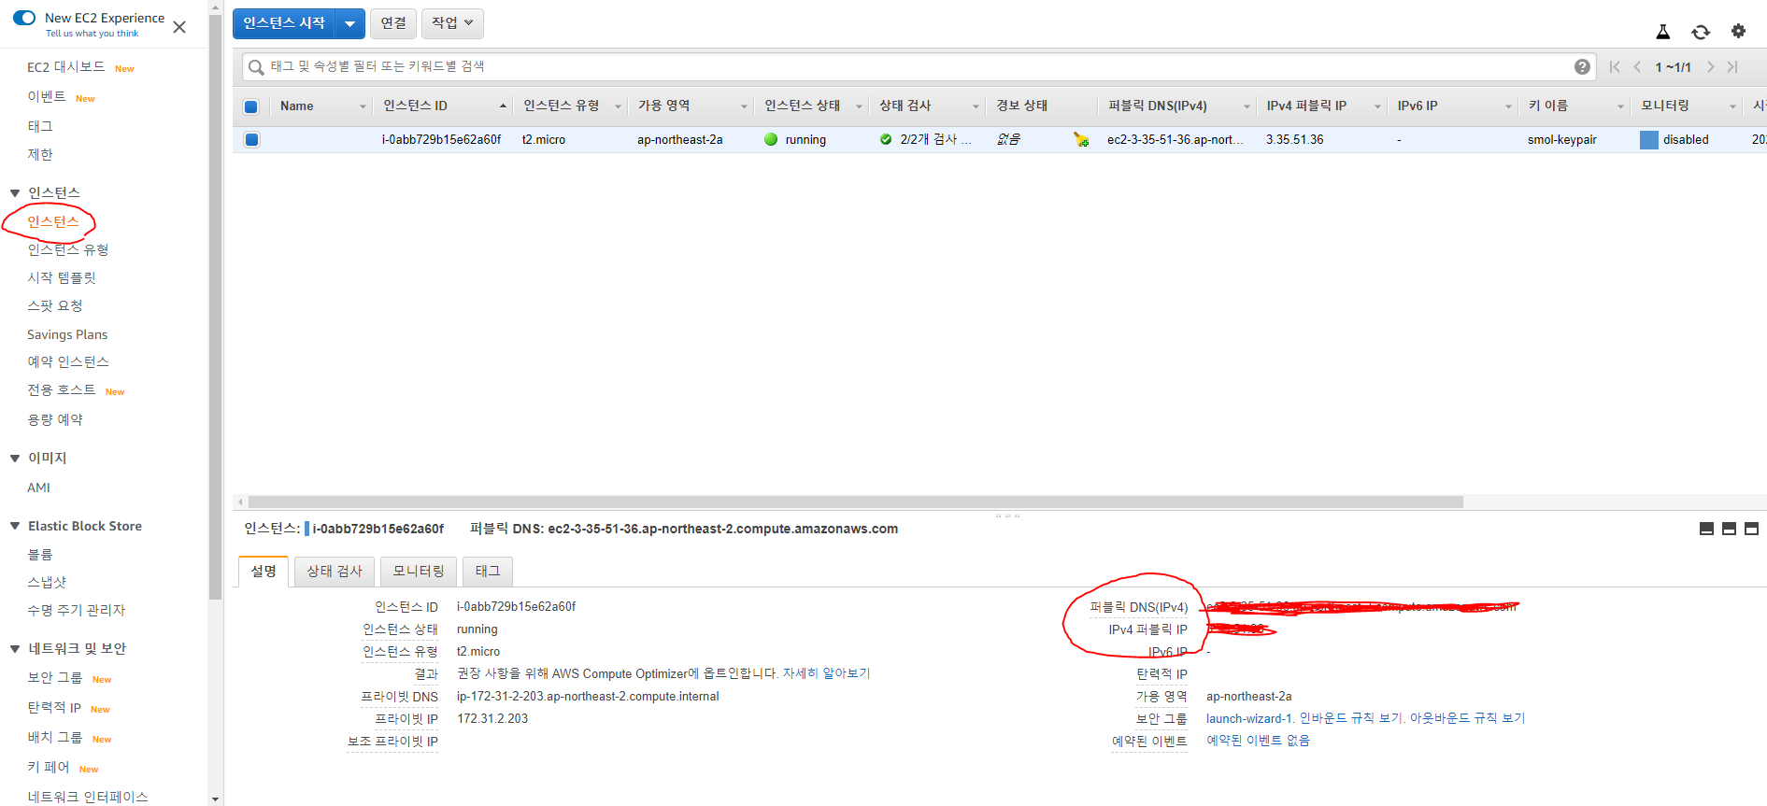Switch to the 태그 tab
This screenshot has width=1767, height=806.
(488, 571)
